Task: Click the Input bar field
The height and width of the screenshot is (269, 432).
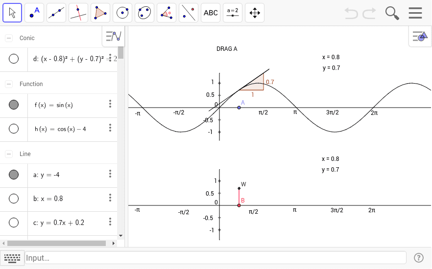Action: tap(216, 258)
